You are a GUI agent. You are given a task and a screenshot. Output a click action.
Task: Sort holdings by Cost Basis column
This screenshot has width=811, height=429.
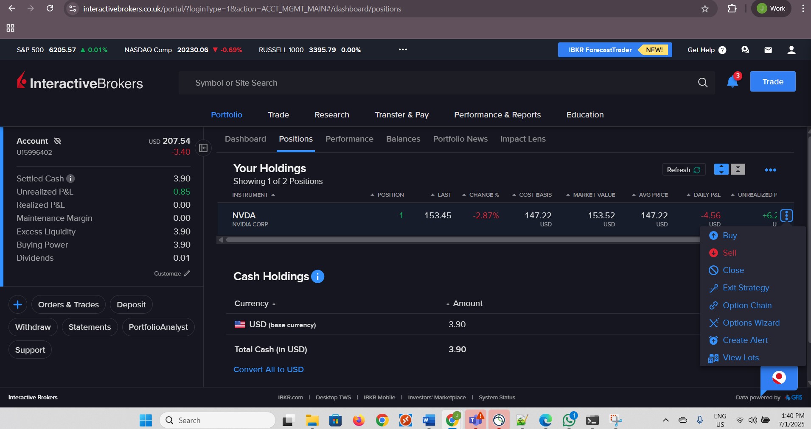click(532, 195)
